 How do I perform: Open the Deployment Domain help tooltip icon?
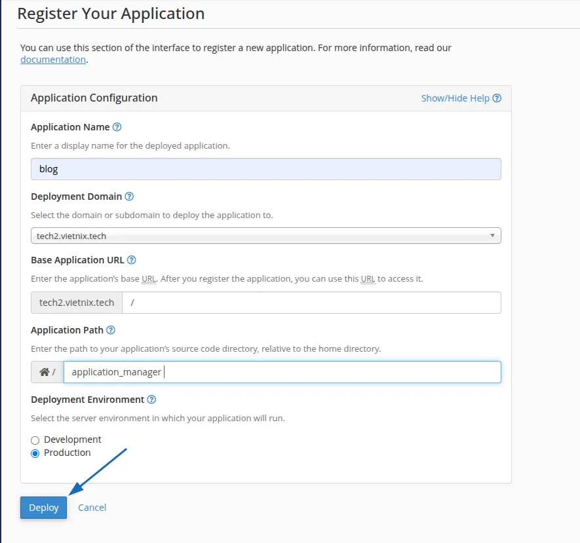click(129, 197)
